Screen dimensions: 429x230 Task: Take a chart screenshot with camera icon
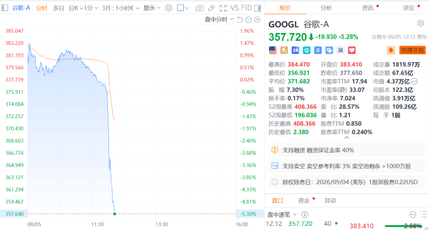pyautogui.click(x=200, y=8)
